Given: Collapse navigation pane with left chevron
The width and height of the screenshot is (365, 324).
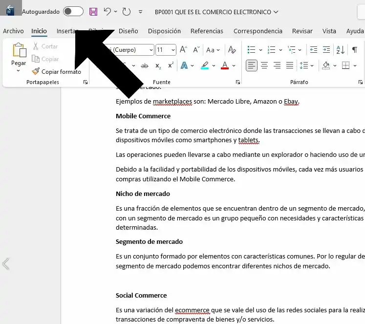Looking at the screenshot, I should (x=5, y=264).
